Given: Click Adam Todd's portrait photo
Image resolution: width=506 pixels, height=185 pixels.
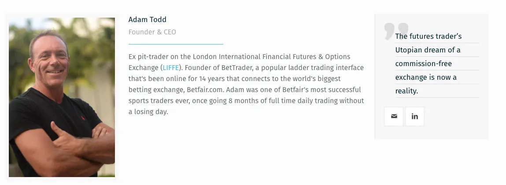Looking at the screenshot, I should pos(62,97).
